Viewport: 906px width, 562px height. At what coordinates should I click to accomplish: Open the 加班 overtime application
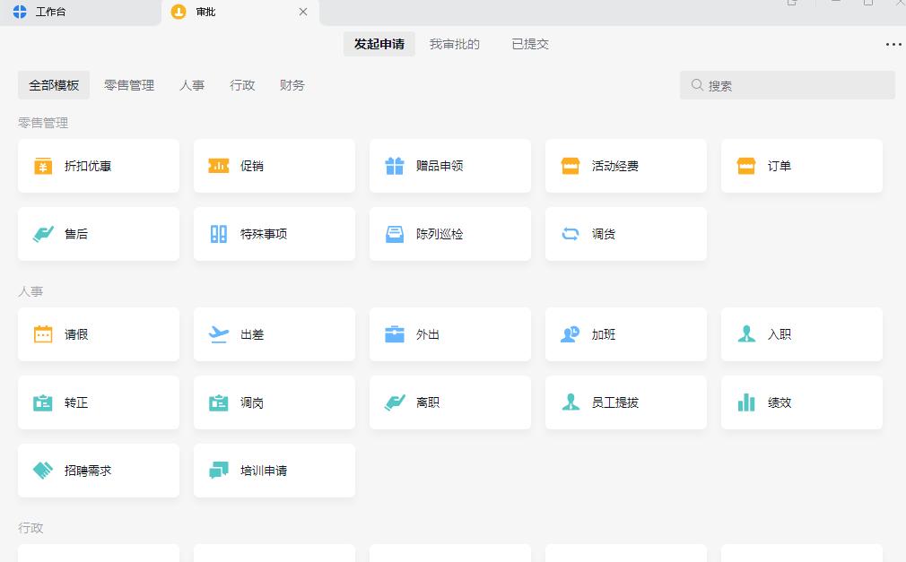625,334
